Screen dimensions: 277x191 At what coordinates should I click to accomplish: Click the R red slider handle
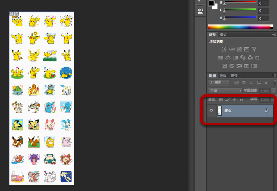(x=225, y=4)
